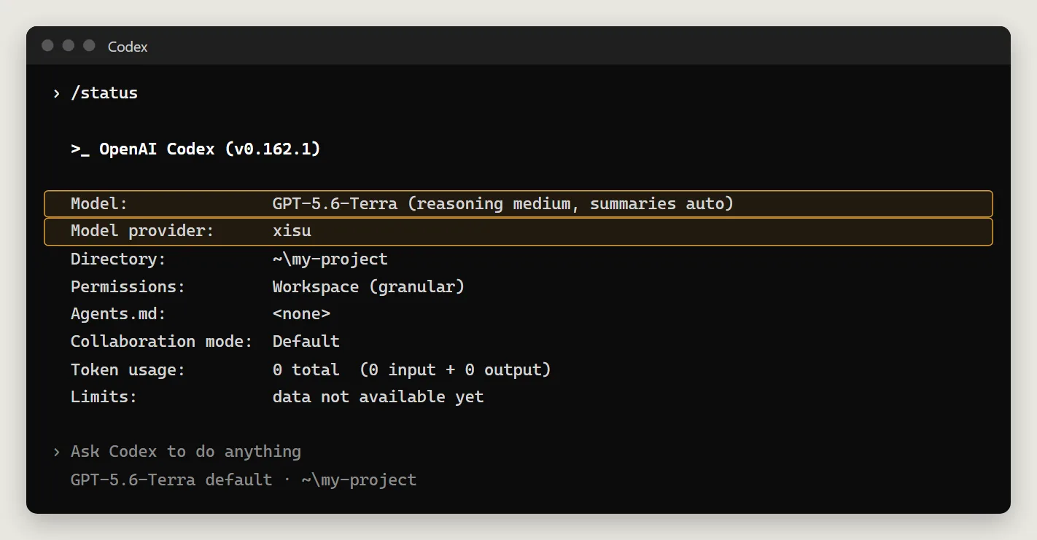Click the OpenAI Codex (v0.162.1) header
Viewport: 1037px width, 540px height.
point(195,149)
